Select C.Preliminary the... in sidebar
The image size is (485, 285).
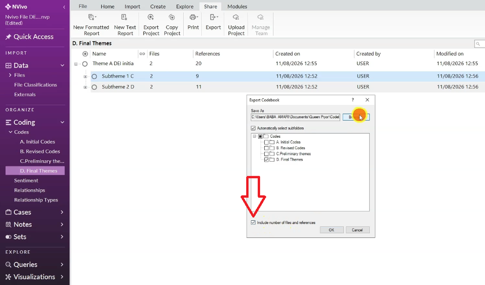pos(42,161)
